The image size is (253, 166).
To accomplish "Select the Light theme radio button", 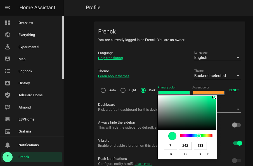I will pyautogui.click(x=123, y=90).
